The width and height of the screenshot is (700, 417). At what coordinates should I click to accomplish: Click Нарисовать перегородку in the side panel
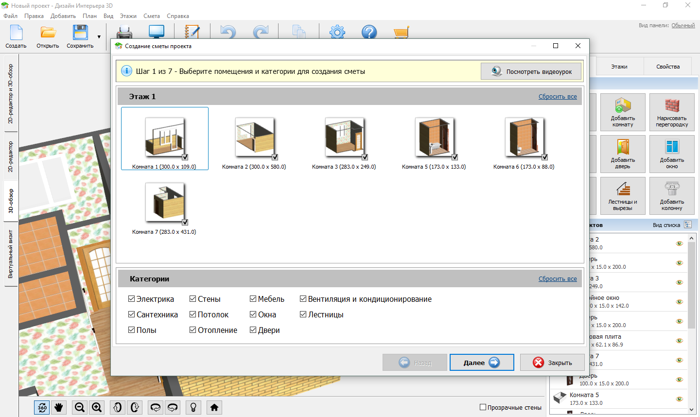click(672, 112)
